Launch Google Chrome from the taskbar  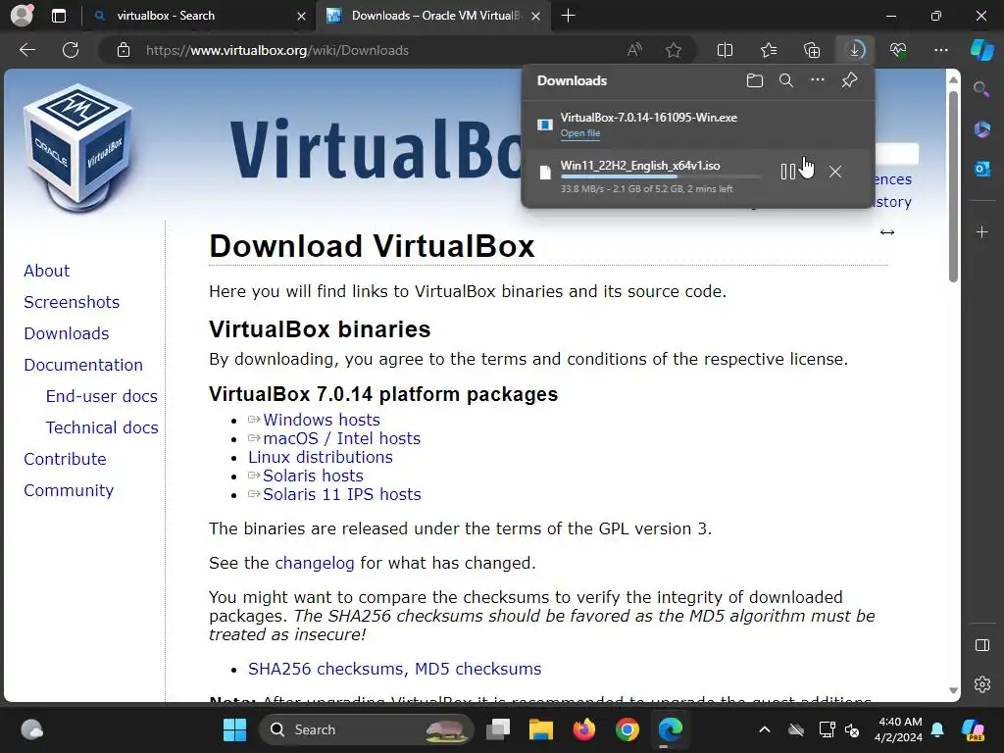click(x=627, y=729)
